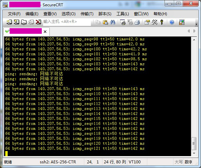Open the 查看(V) menu
This screenshot has width=201, height=168.
coord(50,14)
